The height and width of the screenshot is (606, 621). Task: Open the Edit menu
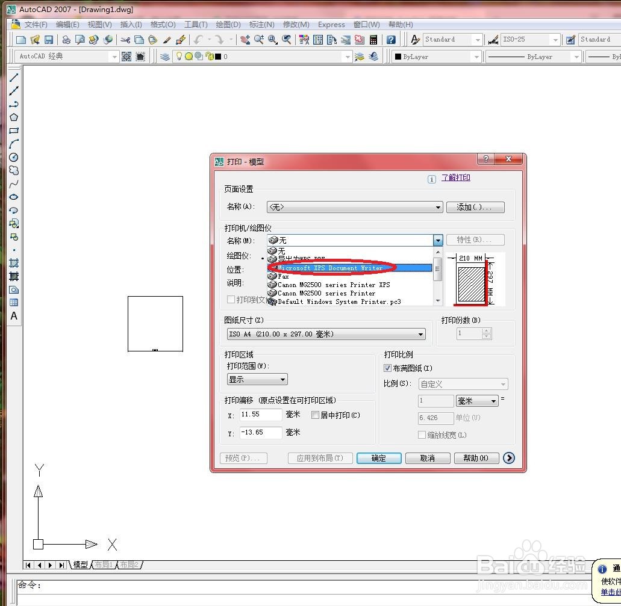pos(67,25)
